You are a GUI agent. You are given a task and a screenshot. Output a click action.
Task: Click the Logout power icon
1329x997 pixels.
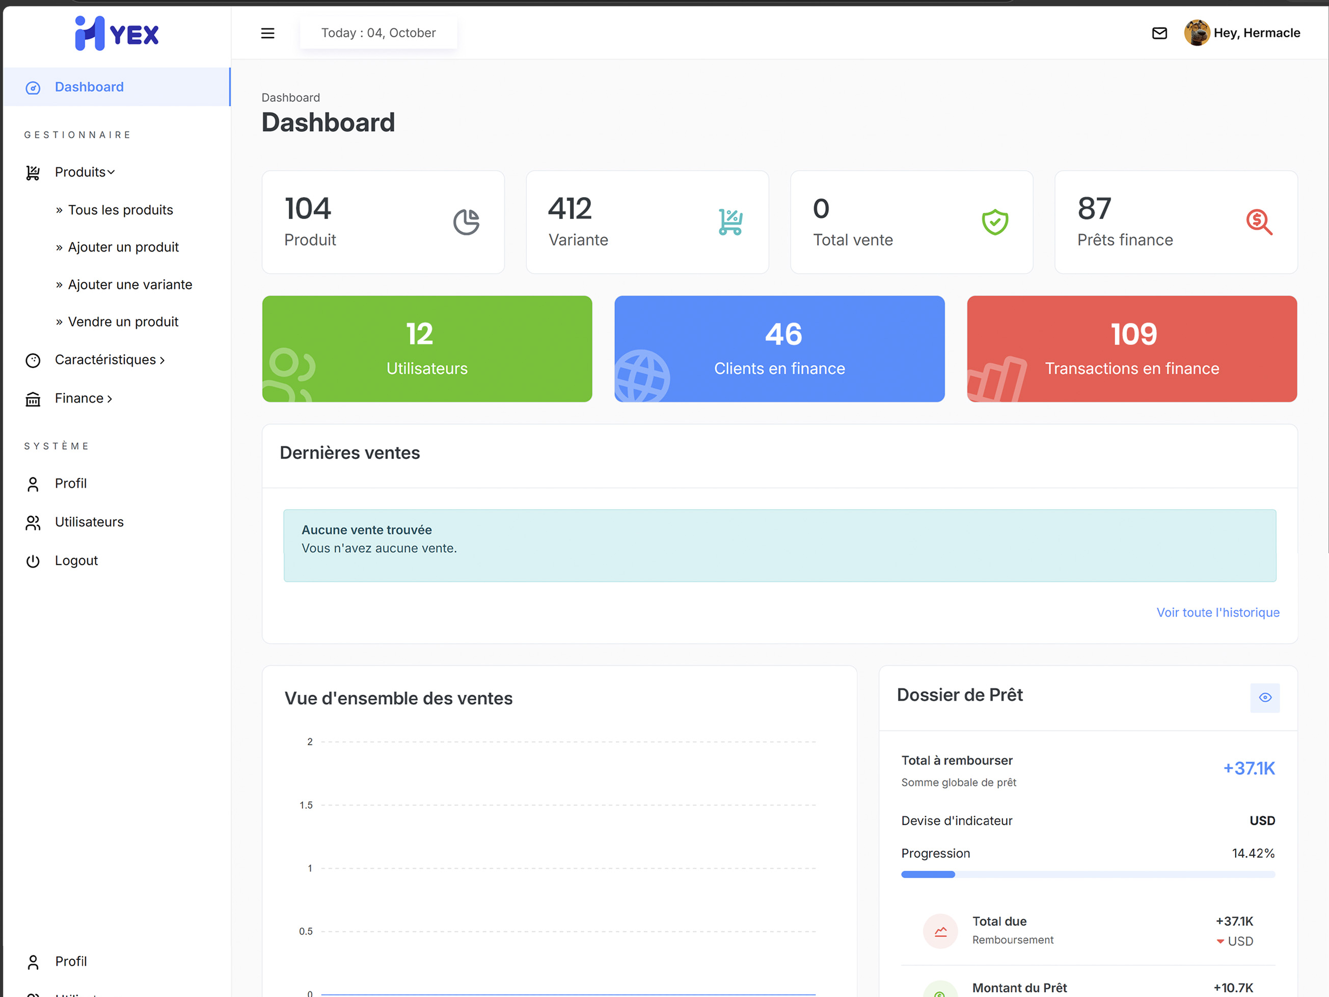(33, 561)
